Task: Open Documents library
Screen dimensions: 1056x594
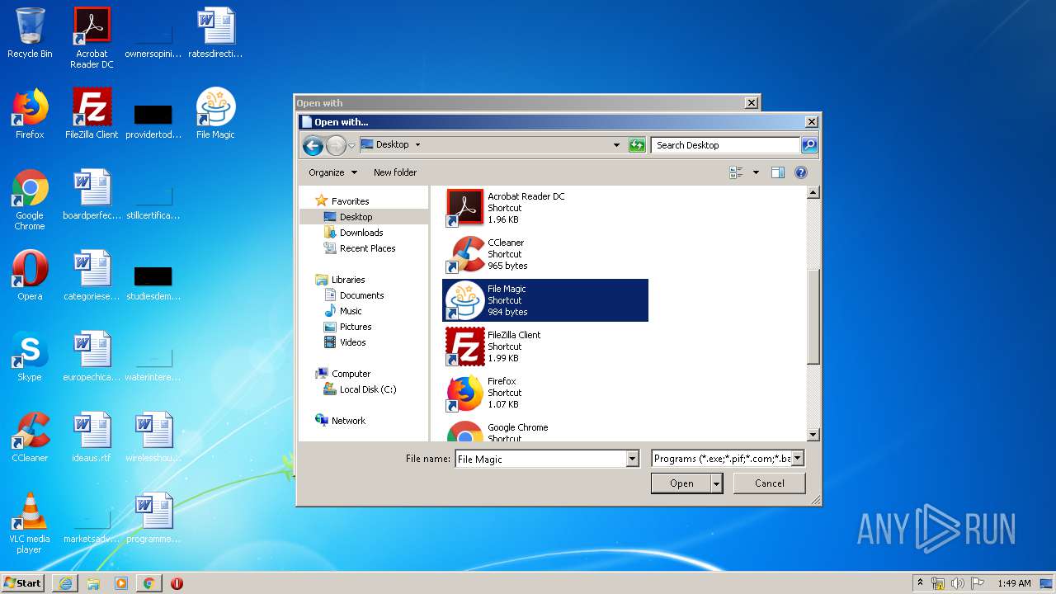Action: point(361,295)
